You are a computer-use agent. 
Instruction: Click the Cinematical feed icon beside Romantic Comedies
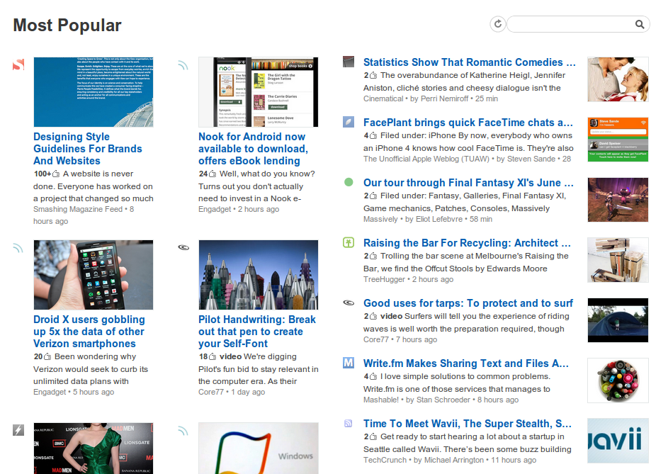pos(349,62)
